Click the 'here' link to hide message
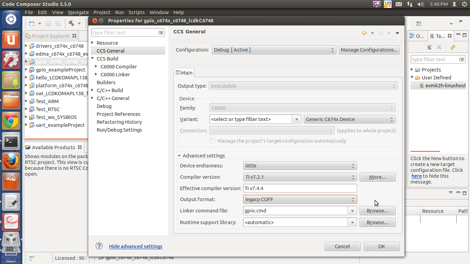This screenshot has height=264, width=470. click(x=417, y=176)
